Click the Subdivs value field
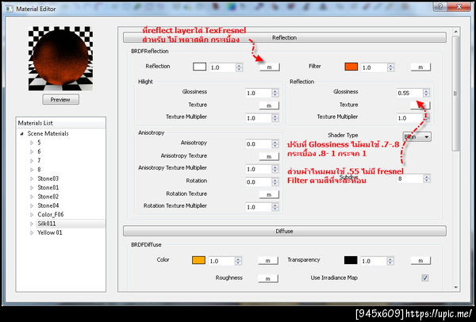Viewport: 476px width, 322px height. [x=410, y=178]
